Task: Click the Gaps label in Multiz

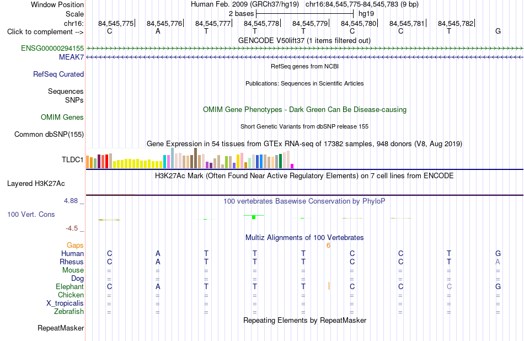Action: 75,246
